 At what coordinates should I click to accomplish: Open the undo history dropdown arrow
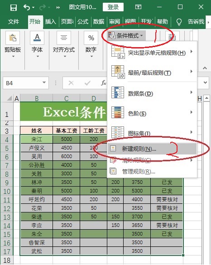[x=34, y=7]
